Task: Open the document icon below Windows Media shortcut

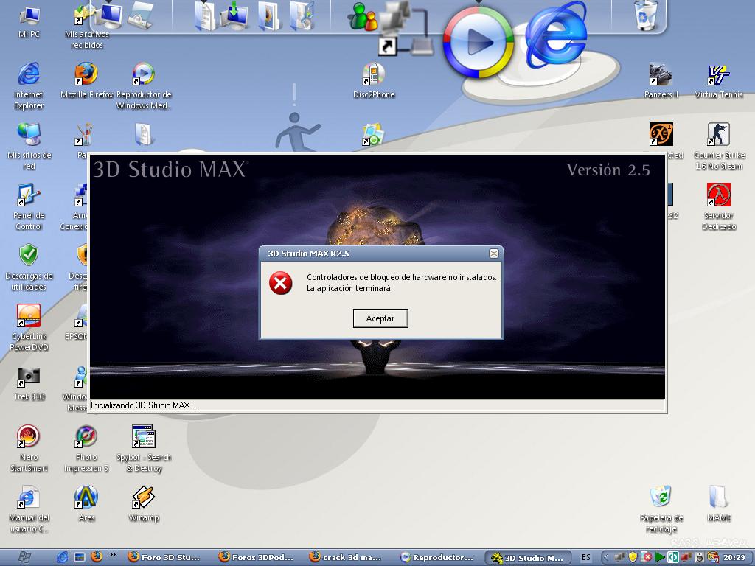Action: tap(144, 134)
